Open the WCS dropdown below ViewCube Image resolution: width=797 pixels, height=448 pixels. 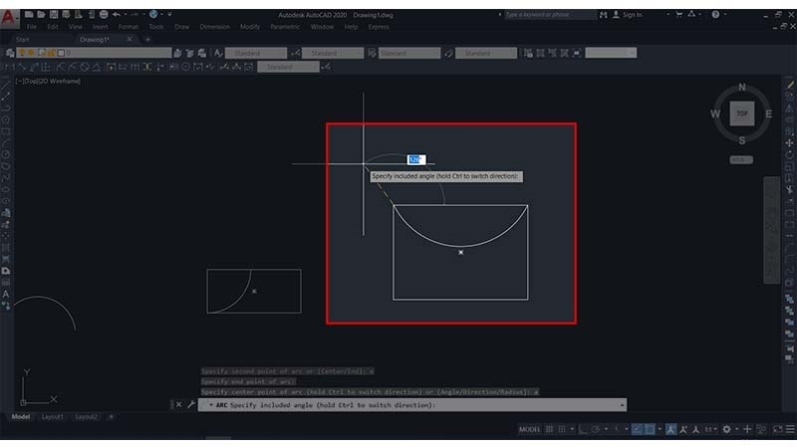(741, 159)
